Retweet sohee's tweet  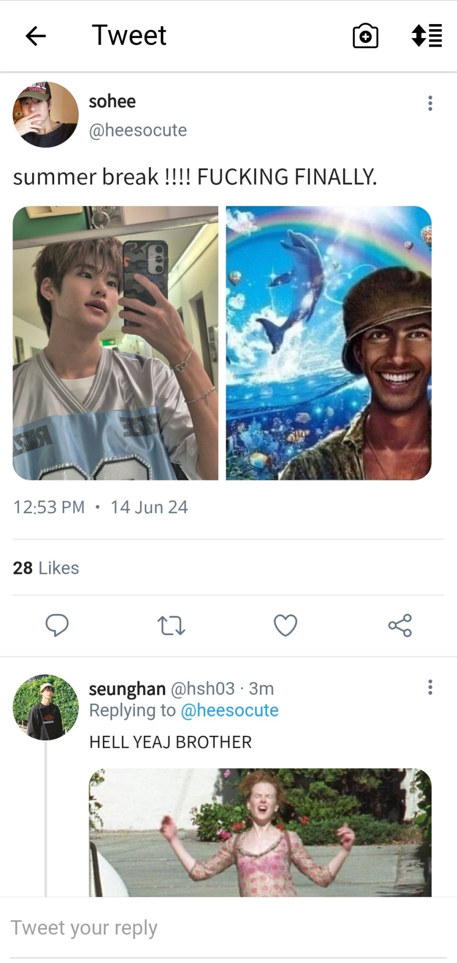(171, 625)
